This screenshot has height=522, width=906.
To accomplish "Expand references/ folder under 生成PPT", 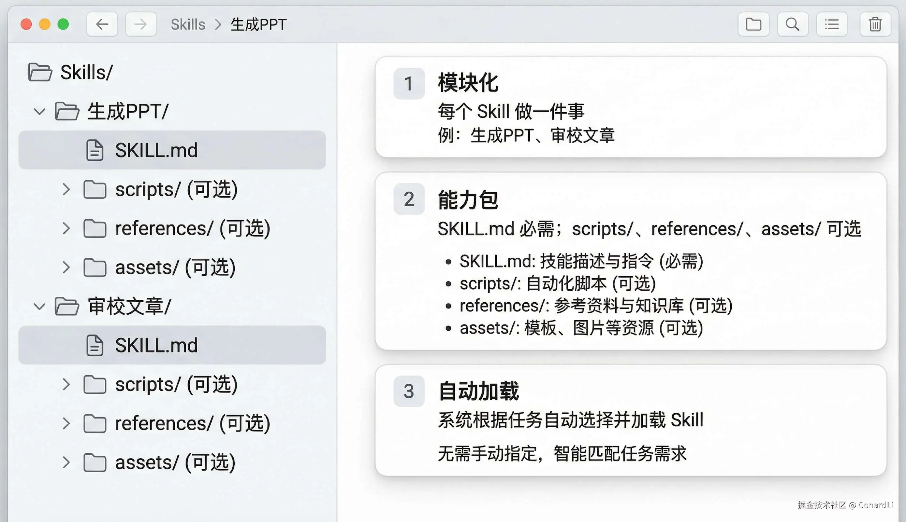I will (x=66, y=228).
